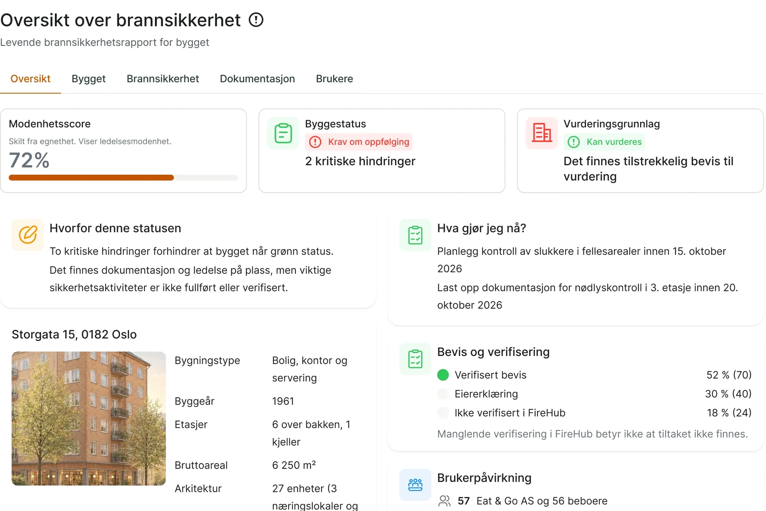This screenshot has height=511, width=766.
Task: Click the grey dot beside Ikke verifisert i FireHub
Action: (x=443, y=413)
